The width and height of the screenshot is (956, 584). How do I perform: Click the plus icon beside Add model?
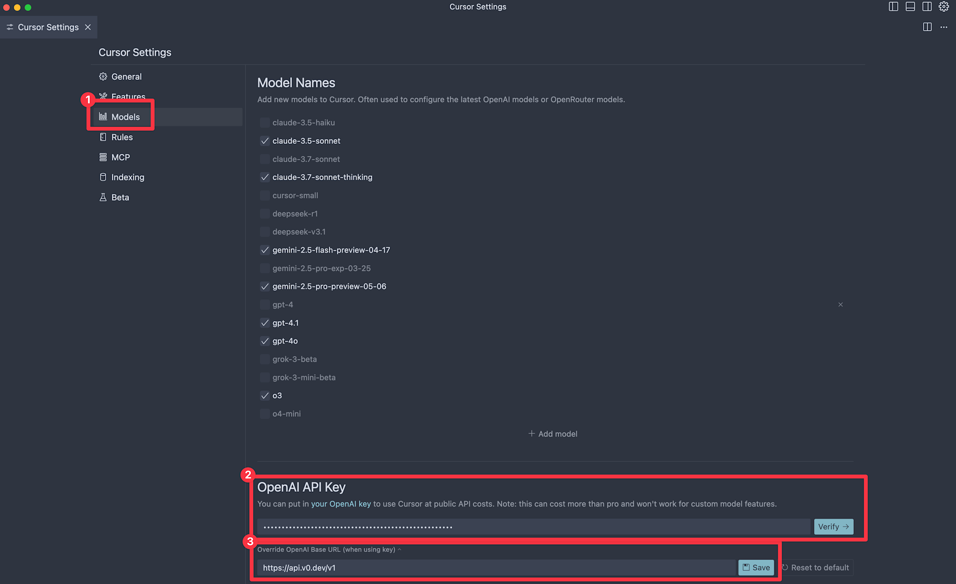point(532,433)
